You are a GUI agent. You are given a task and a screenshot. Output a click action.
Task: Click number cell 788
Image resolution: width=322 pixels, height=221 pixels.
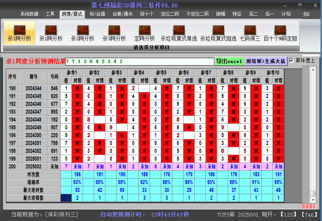click(54, 143)
